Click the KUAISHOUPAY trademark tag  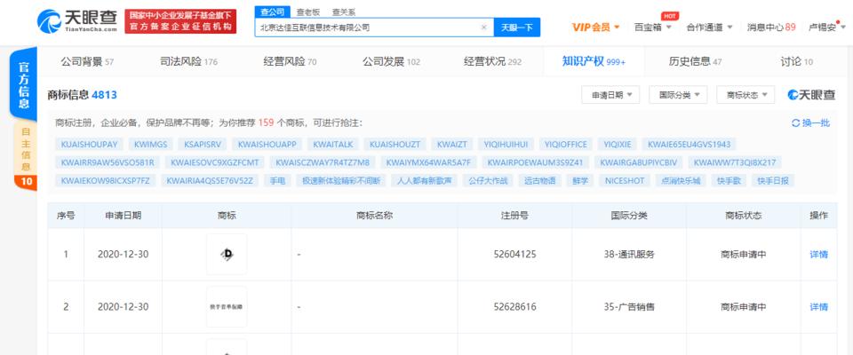[x=89, y=144]
